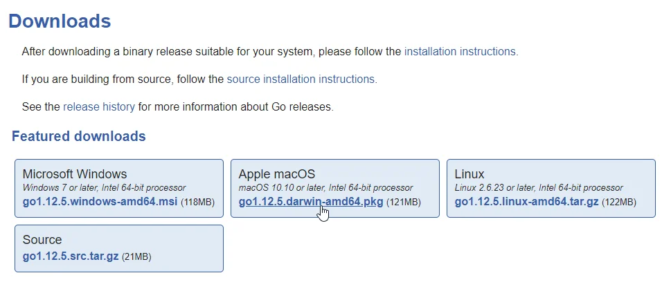Click the Source box title
Viewport: 671px width, 282px height.
42,239
